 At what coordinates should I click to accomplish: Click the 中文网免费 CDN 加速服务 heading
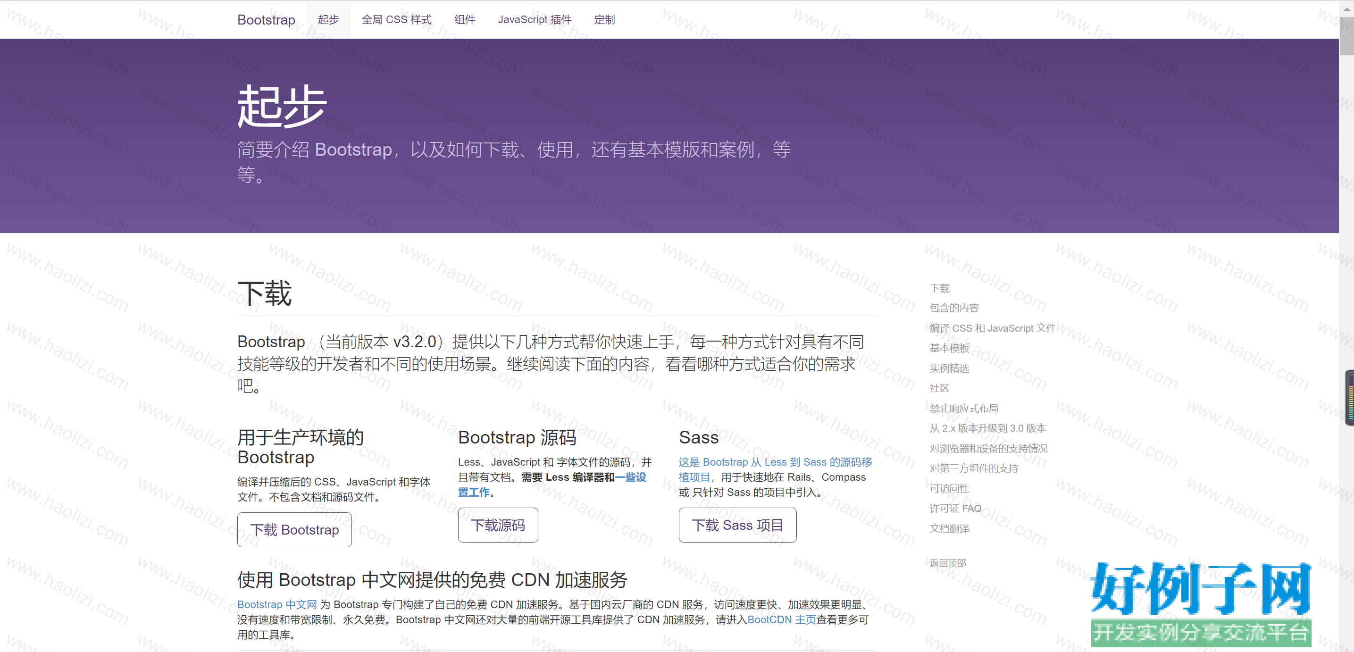(x=432, y=579)
